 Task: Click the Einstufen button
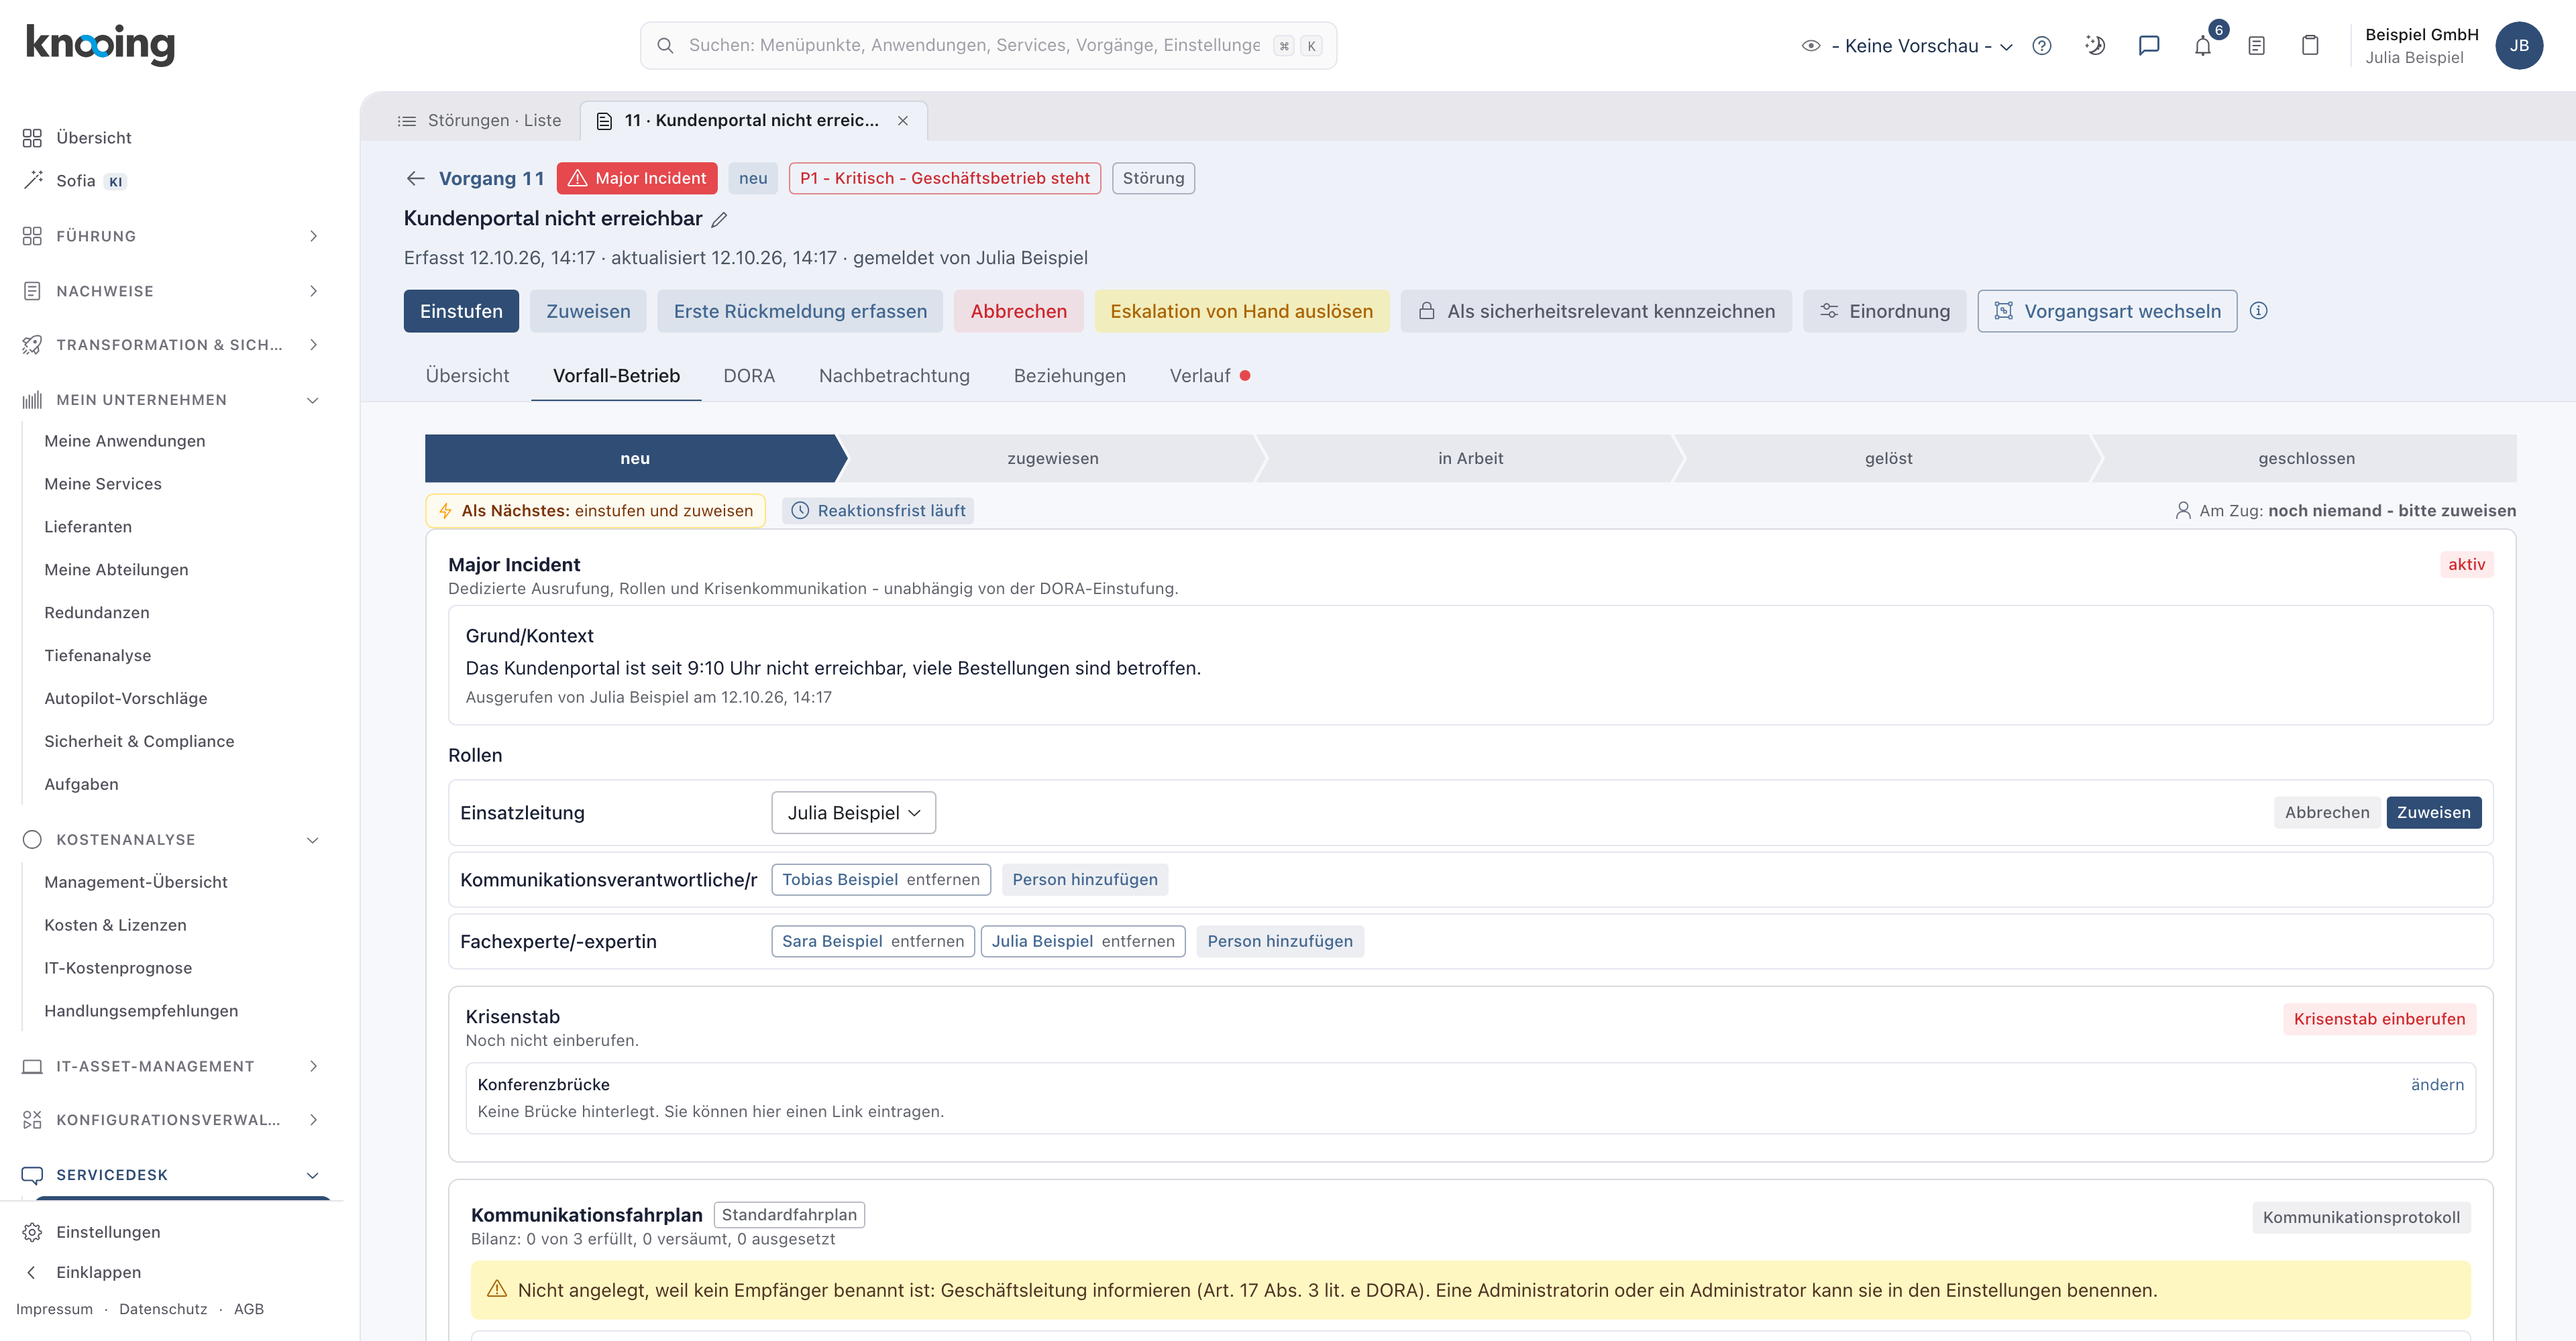coord(461,310)
